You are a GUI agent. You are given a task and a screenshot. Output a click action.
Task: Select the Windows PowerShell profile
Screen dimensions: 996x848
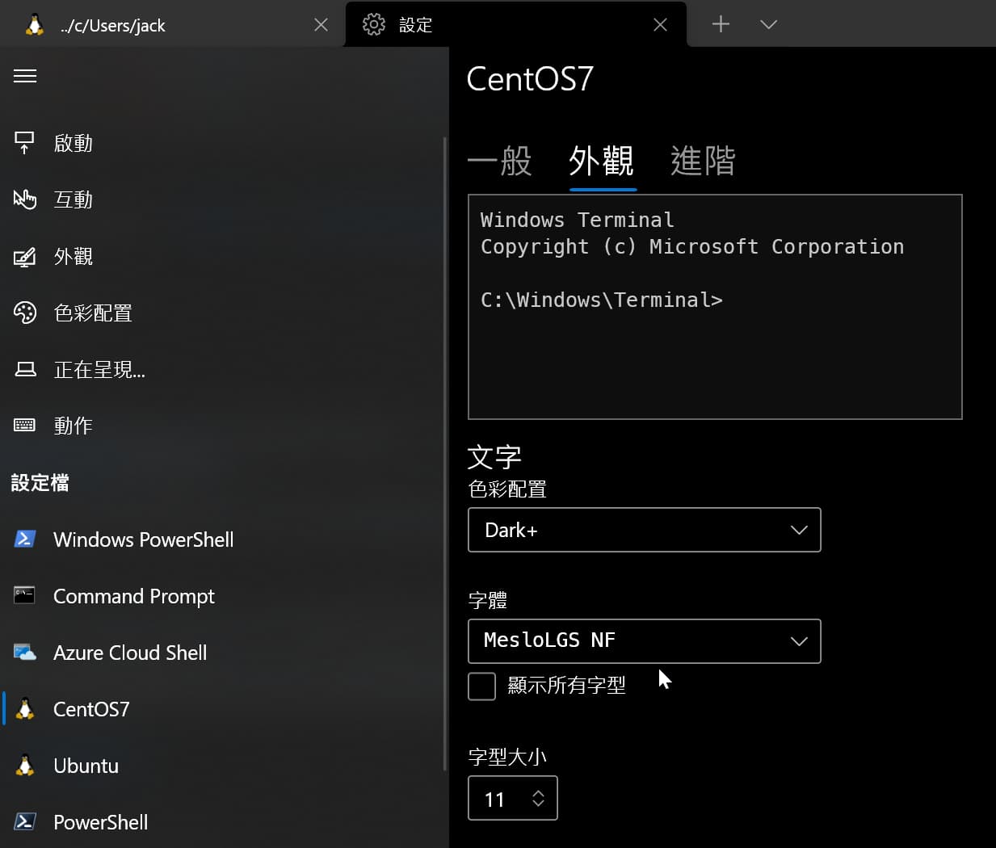point(222,539)
